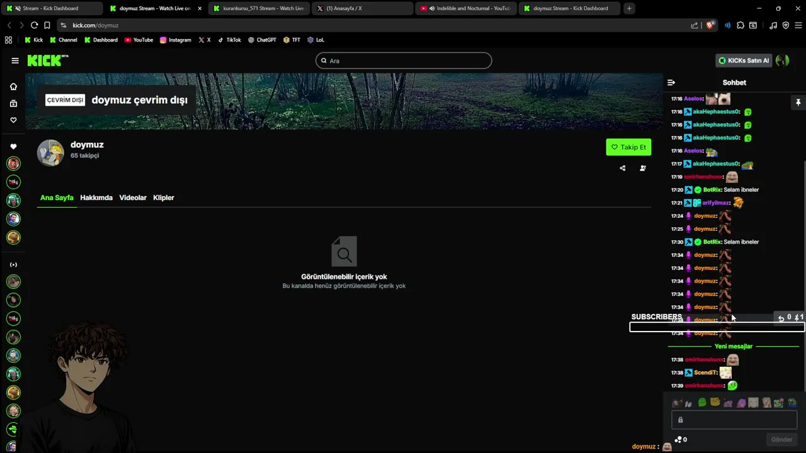Open the Instagram bookmark
This screenshot has width=806, height=453.
point(175,40)
